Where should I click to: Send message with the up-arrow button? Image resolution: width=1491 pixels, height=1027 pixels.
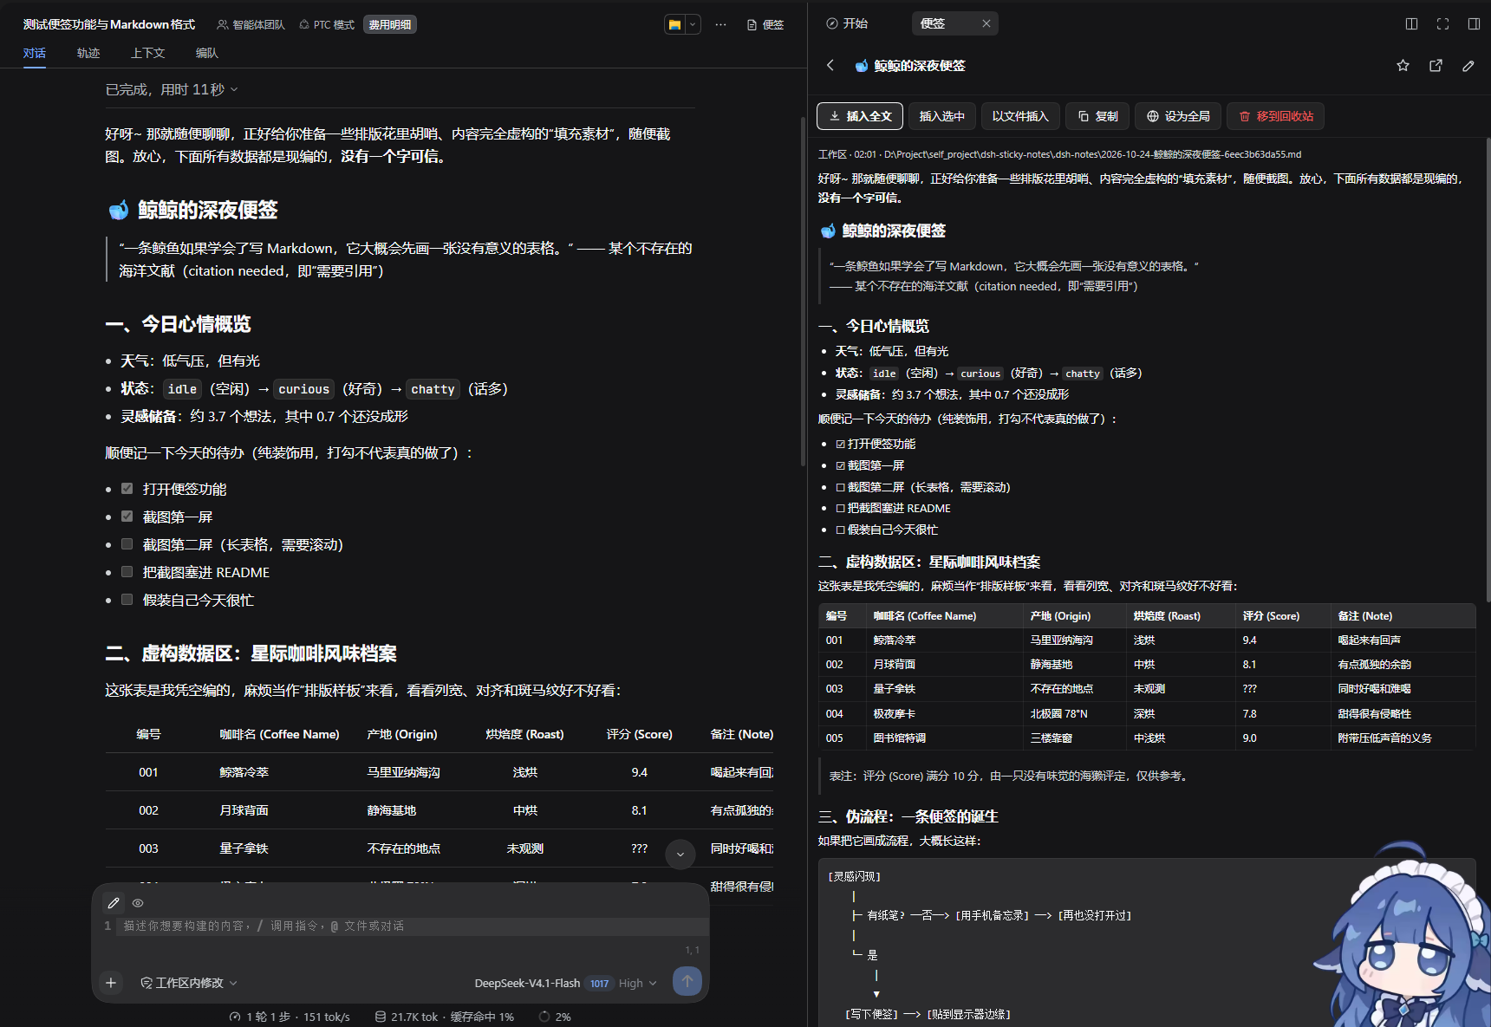(687, 981)
